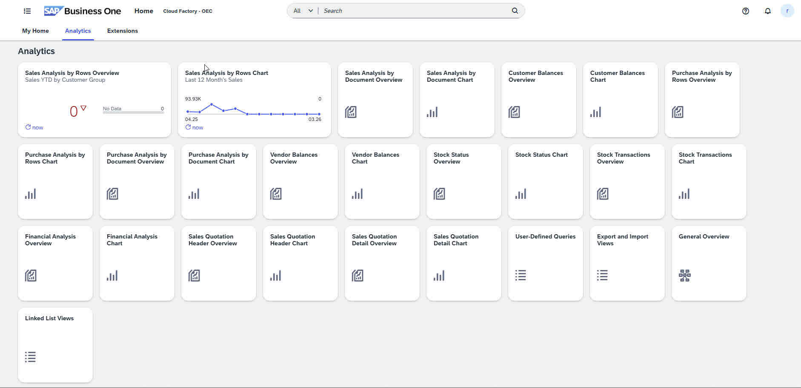Click the list icon on the User-Defined Queries tile

coord(520,276)
